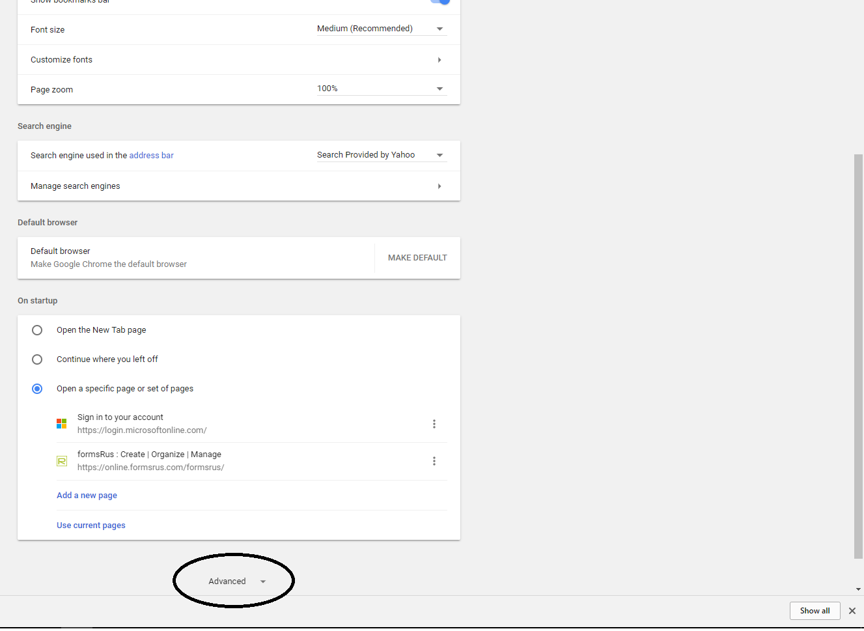Expand the Advanced settings section
The width and height of the screenshot is (864, 631).
[x=236, y=582]
